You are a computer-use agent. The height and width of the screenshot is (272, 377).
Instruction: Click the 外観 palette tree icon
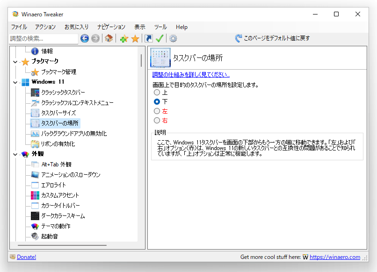pyautogui.click(x=25, y=154)
